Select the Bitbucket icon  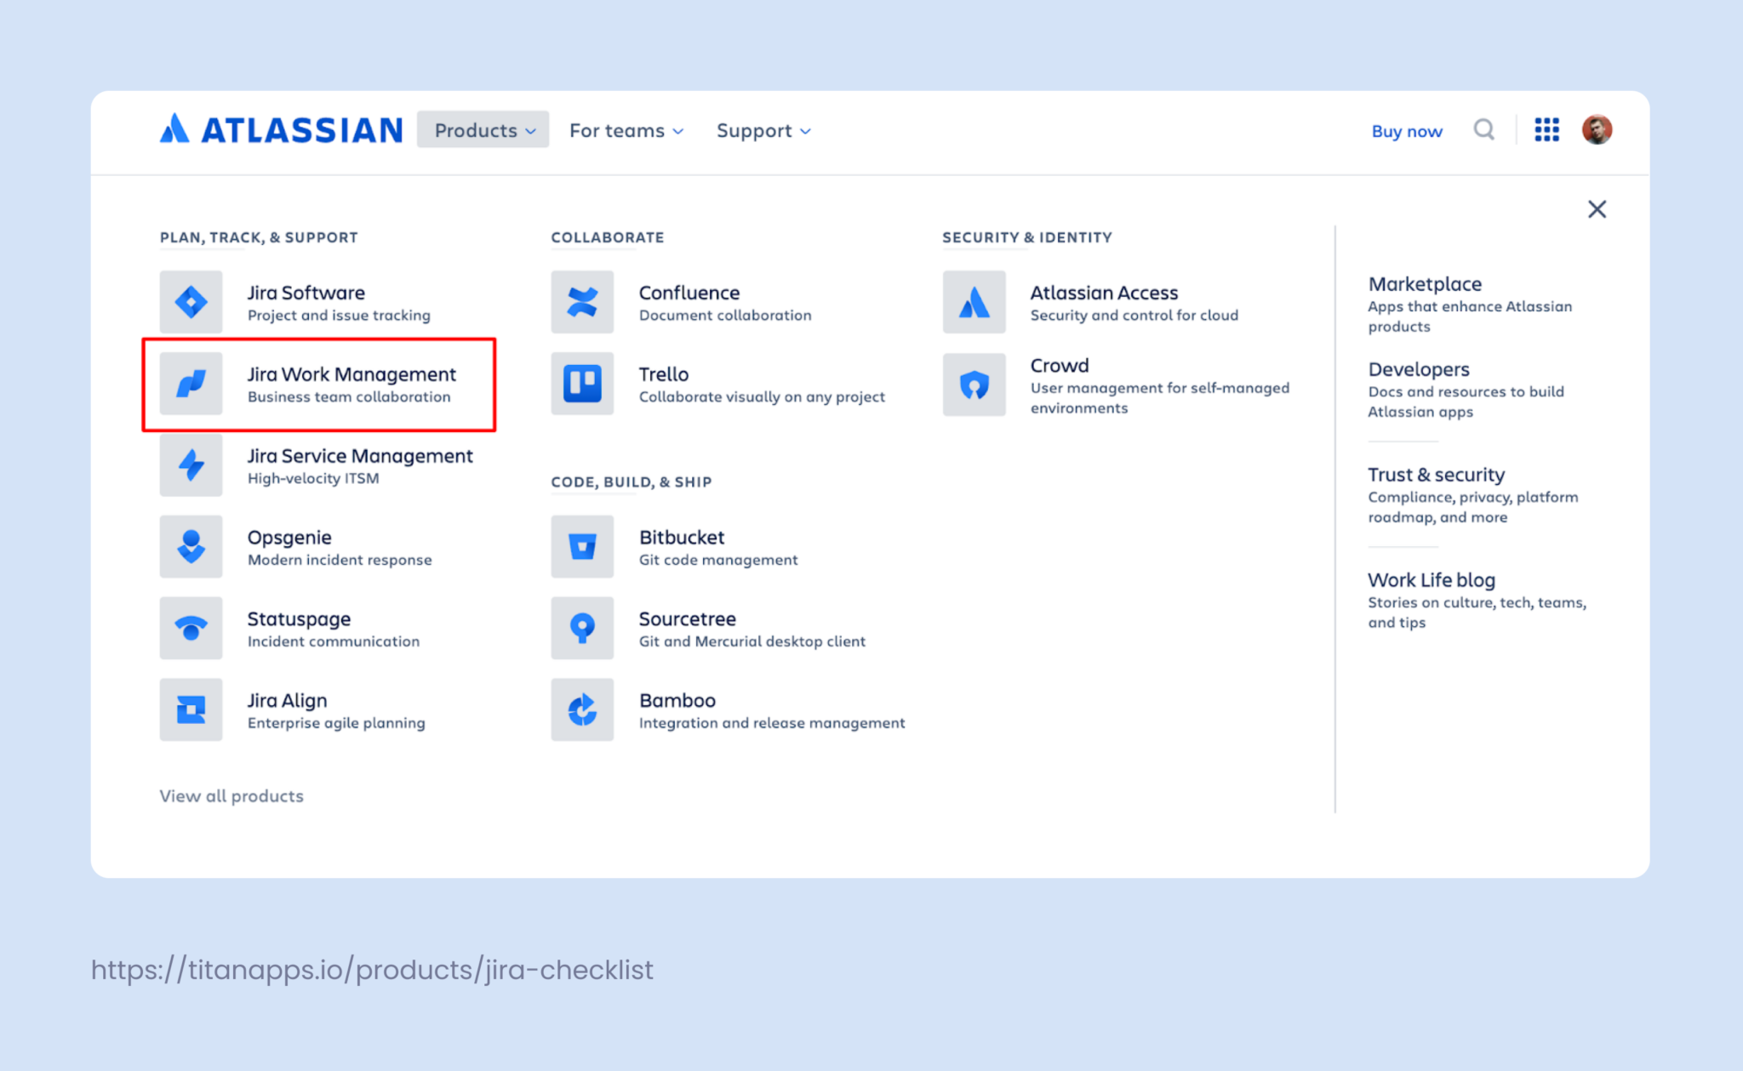tap(583, 547)
